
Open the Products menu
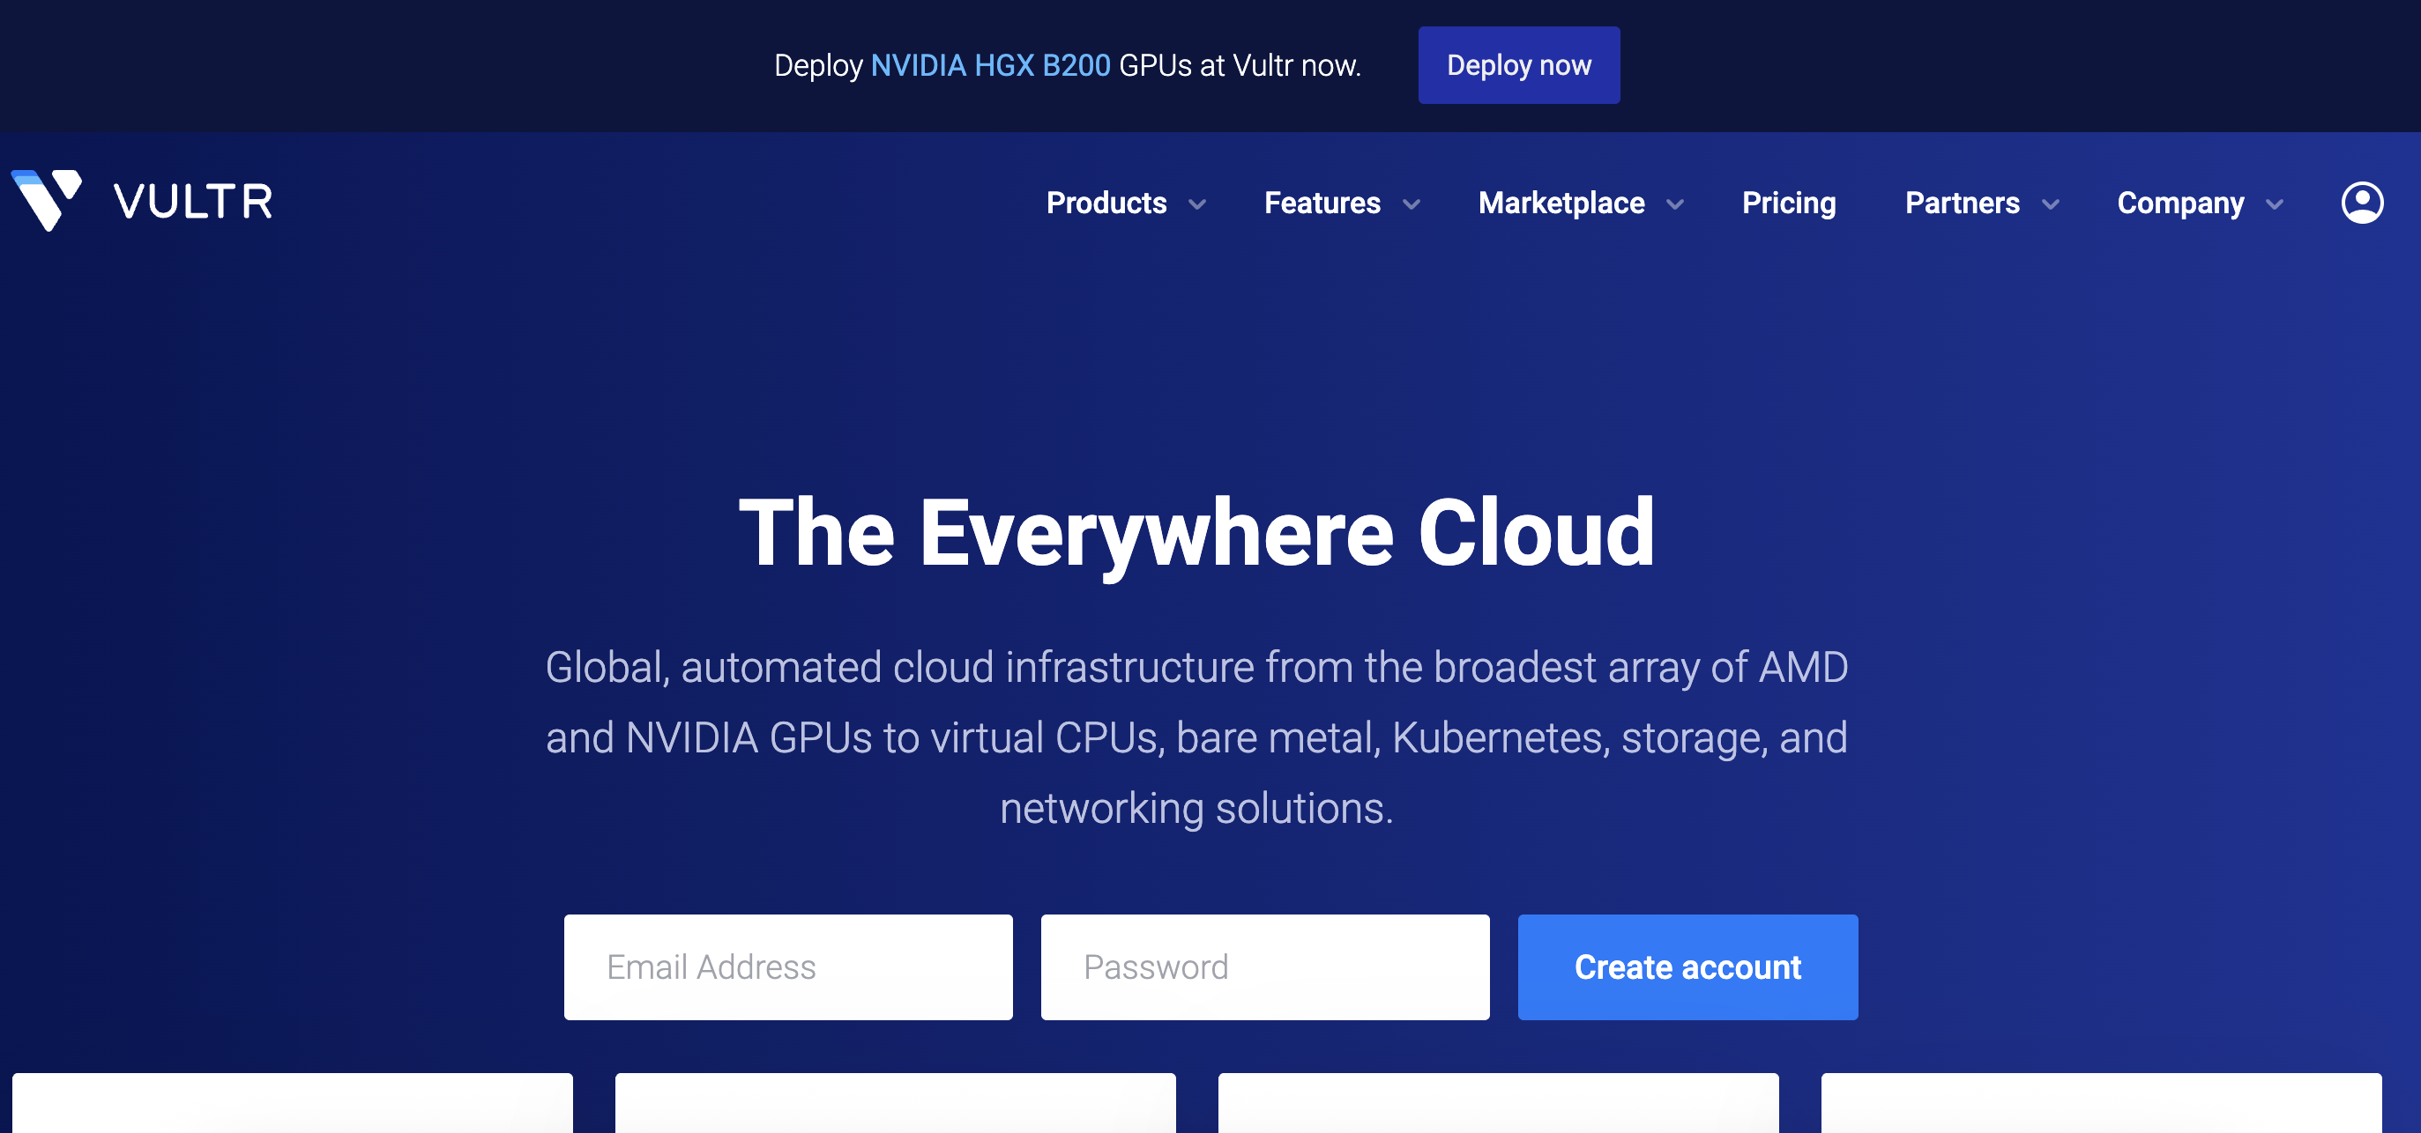point(1106,203)
